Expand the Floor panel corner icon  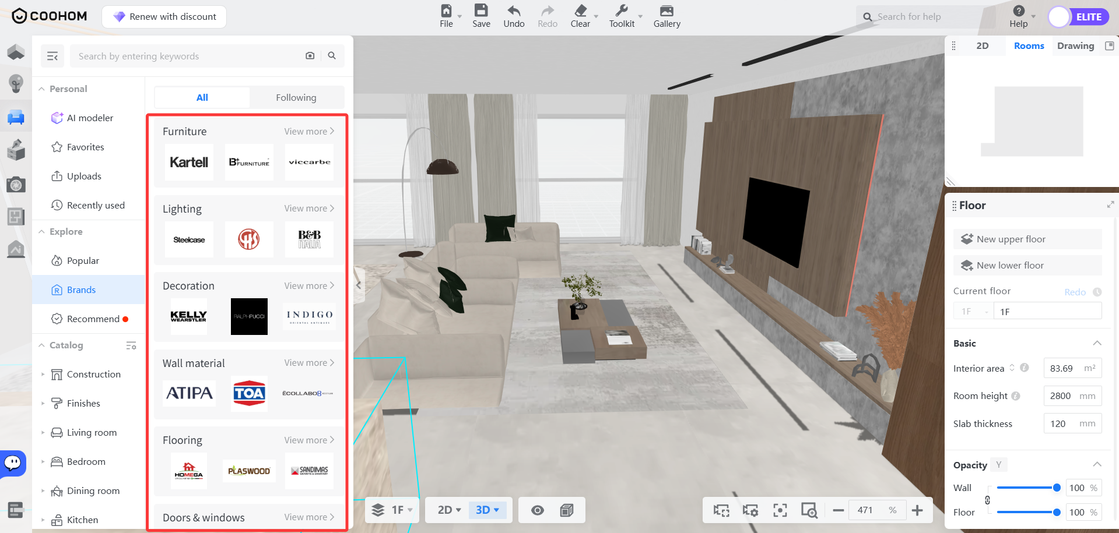point(1110,204)
